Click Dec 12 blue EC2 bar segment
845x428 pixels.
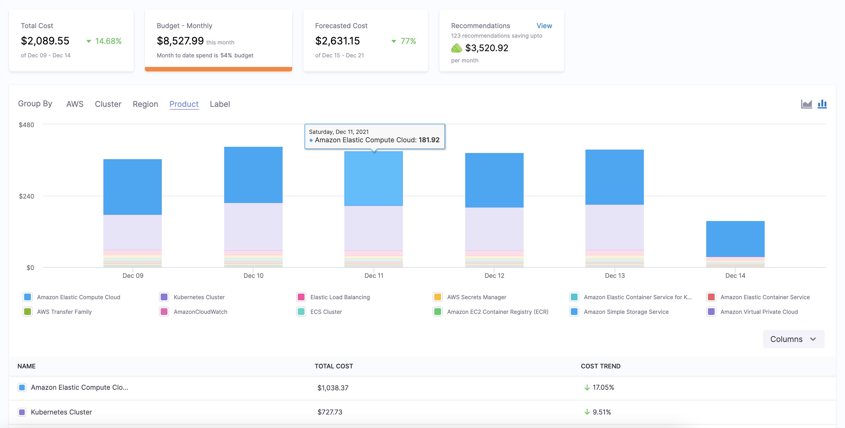494,180
